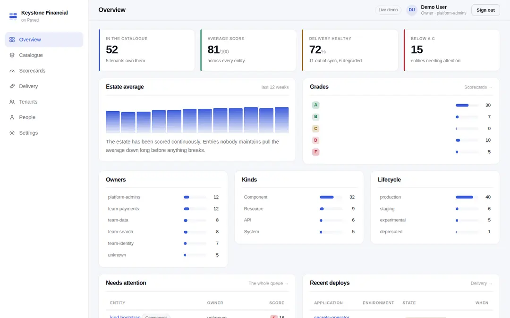Click the team-search owner row
The image size is (510, 318).
click(163, 232)
